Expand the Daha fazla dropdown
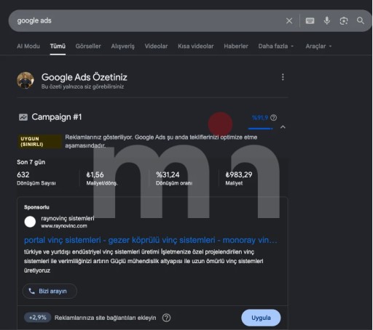This screenshot has width=373, height=330. (x=276, y=46)
